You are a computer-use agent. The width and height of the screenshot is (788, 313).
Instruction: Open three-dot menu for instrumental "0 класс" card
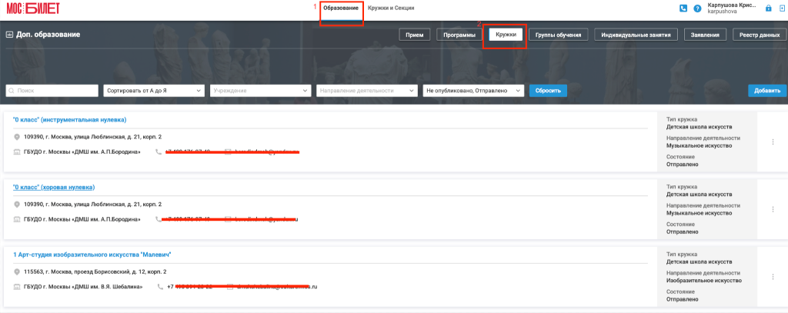(x=773, y=142)
